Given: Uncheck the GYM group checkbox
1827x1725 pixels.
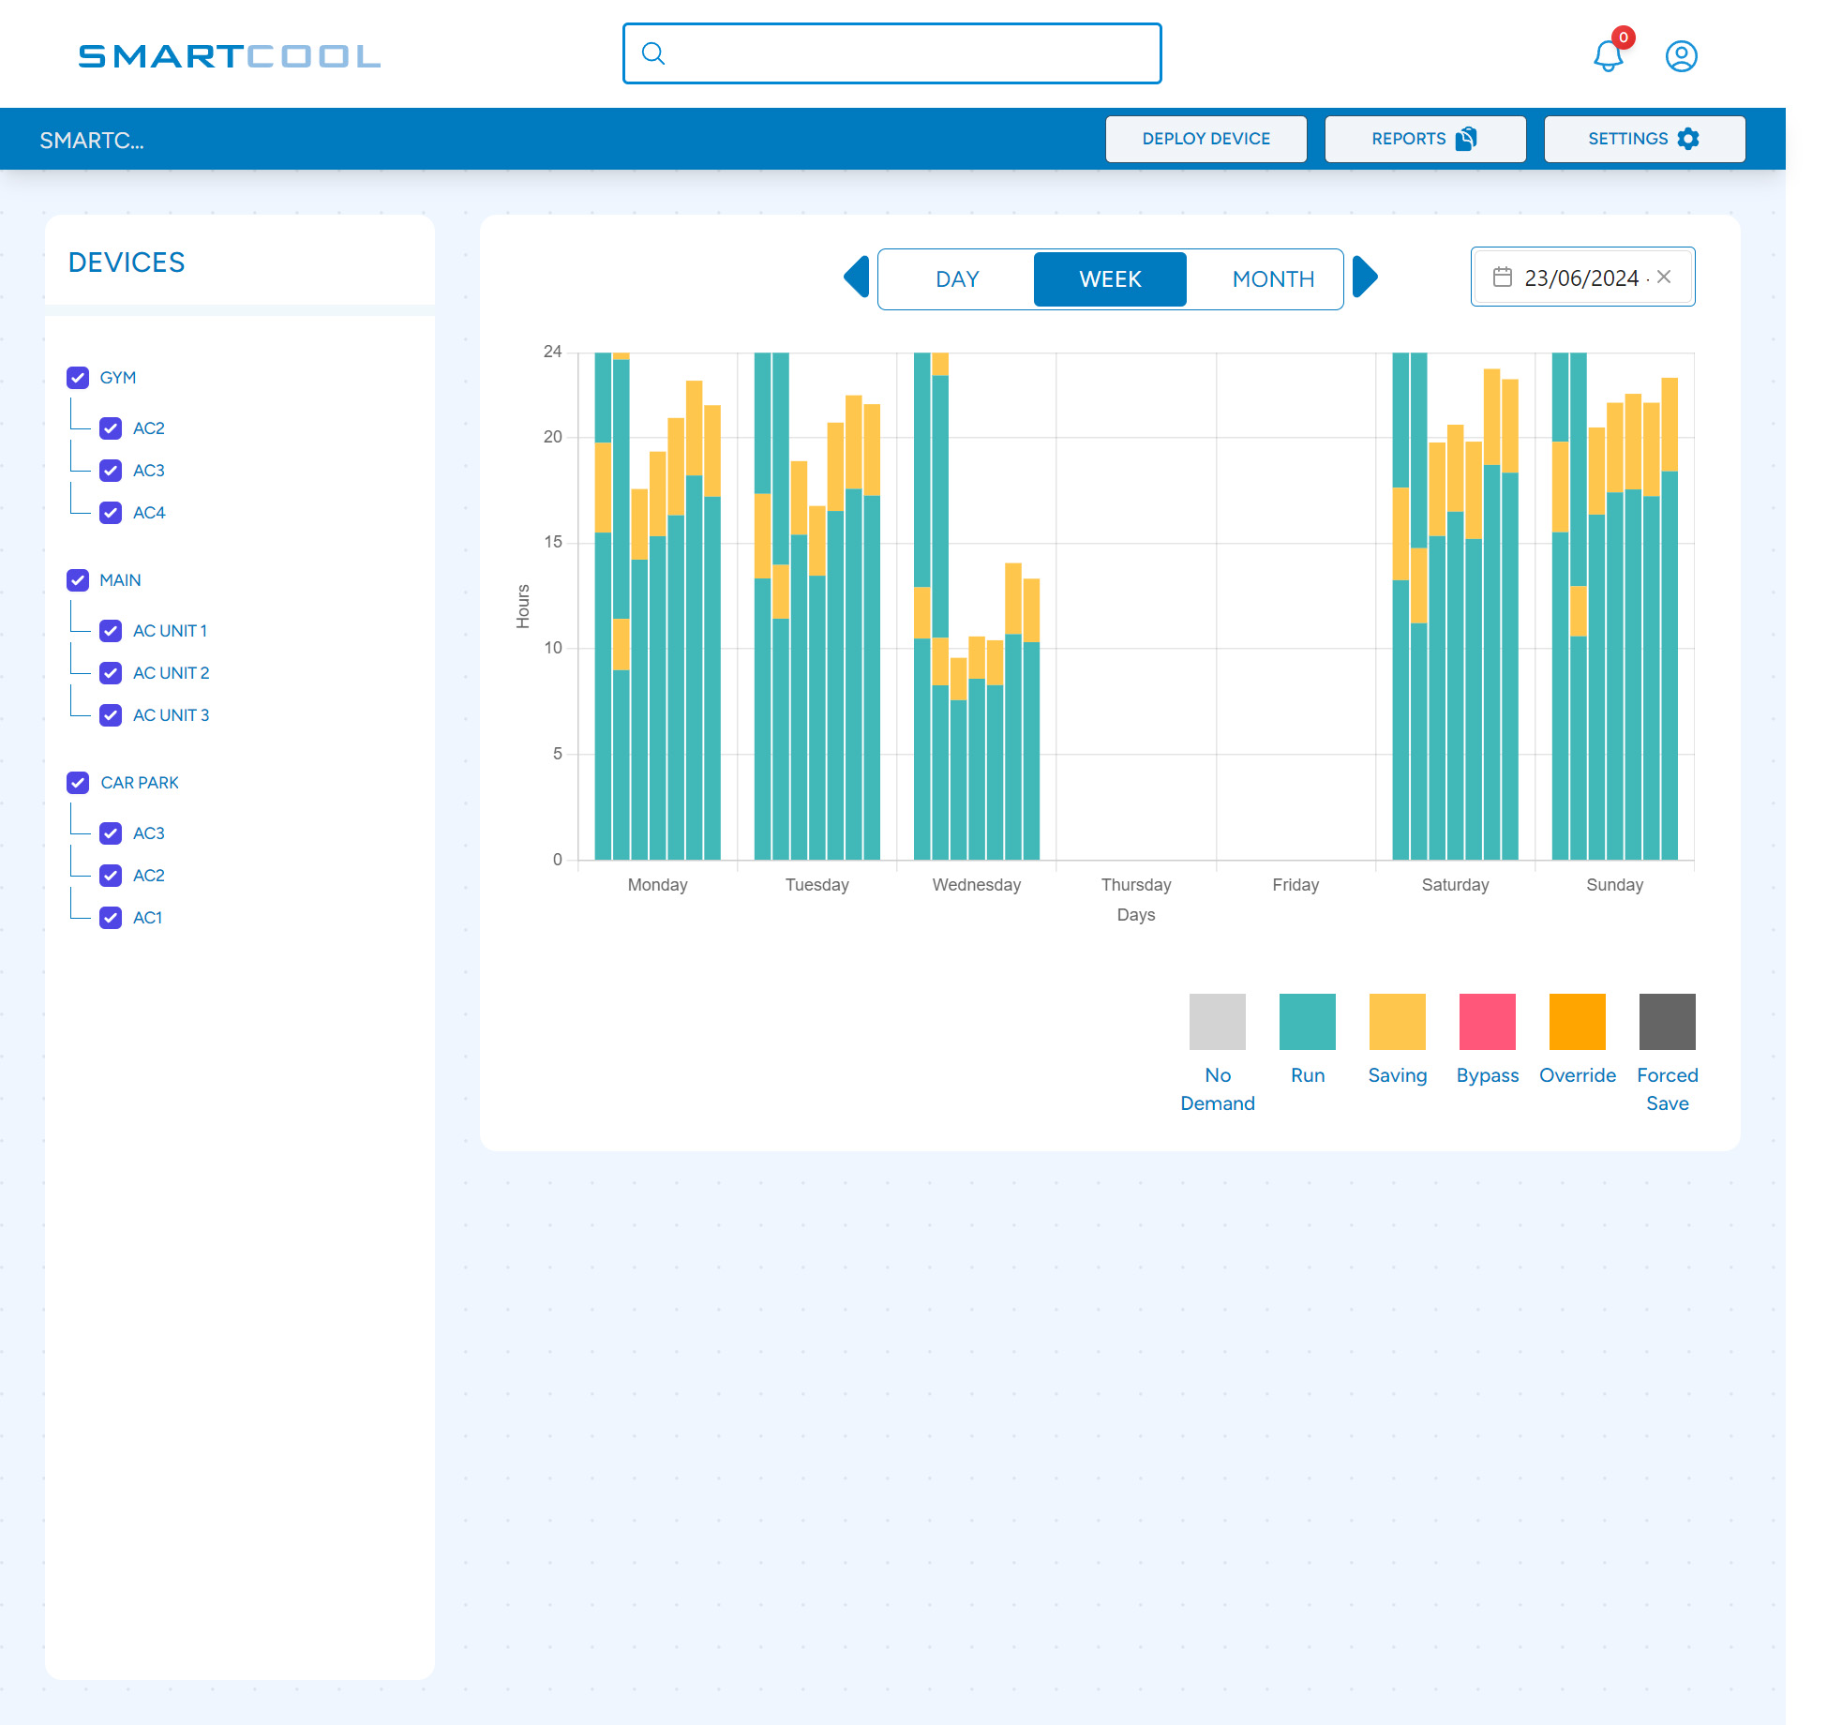Looking at the screenshot, I should pyautogui.click(x=78, y=378).
